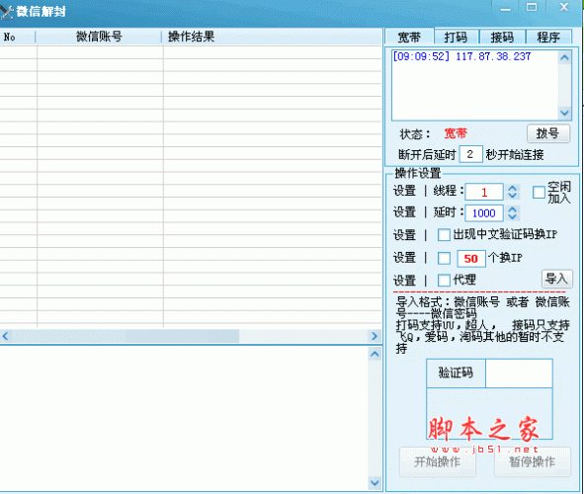584x494 pixels.
Task: Decrease the 线程 thread count
Action: (x=513, y=196)
